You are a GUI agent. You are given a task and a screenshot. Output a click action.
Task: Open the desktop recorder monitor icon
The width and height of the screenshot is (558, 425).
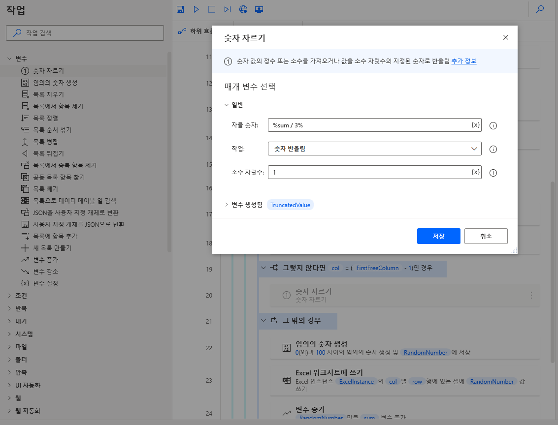[259, 10]
